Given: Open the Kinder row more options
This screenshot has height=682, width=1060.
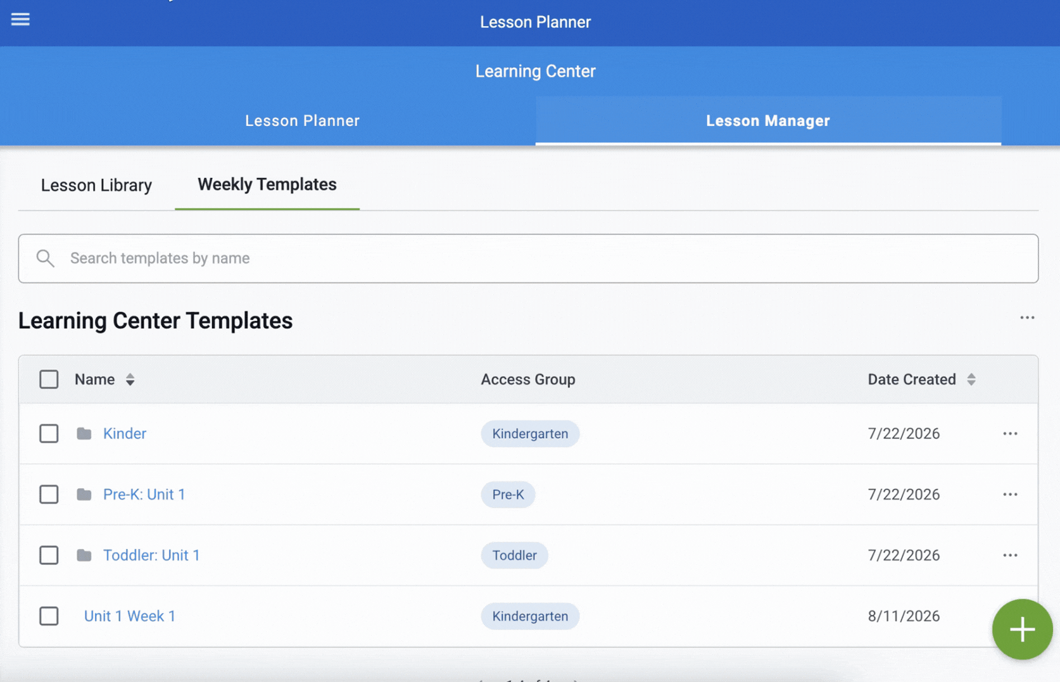Looking at the screenshot, I should coord(1010,434).
